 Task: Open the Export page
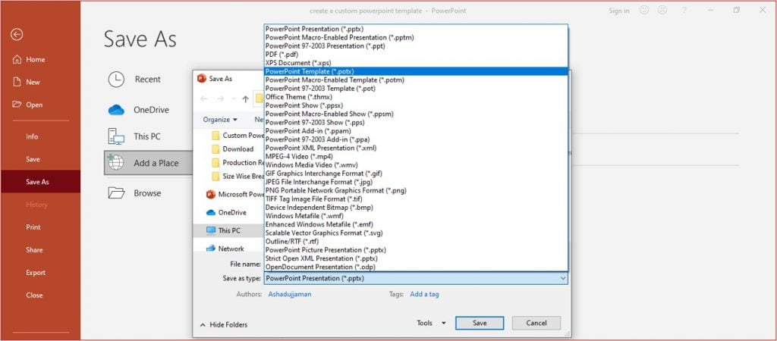(36, 273)
